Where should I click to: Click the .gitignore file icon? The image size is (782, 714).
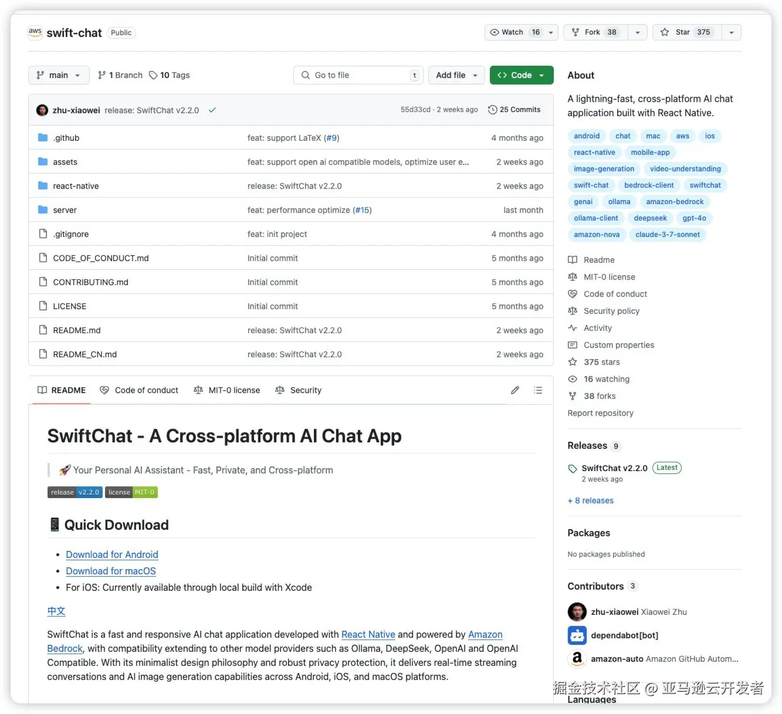pyautogui.click(x=43, y=234)
